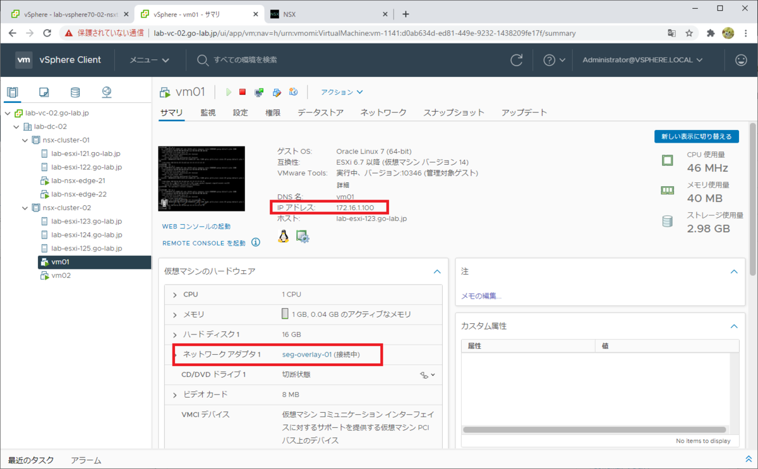Open the REMOTE CONSOLE を起動 link
The image size is (758, 469).
(204, 243)
